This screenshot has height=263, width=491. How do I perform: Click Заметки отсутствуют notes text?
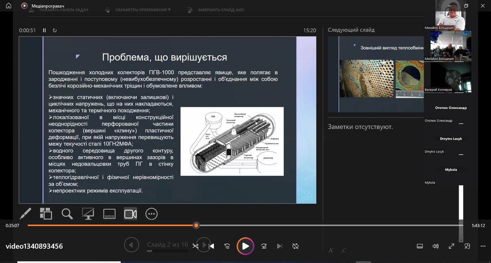(x=360, y=127)
